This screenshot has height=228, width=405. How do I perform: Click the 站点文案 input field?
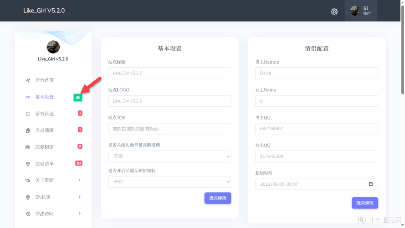click(170, 129)
